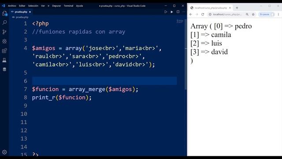Click the [2] => luis output line

coord(206,43)
